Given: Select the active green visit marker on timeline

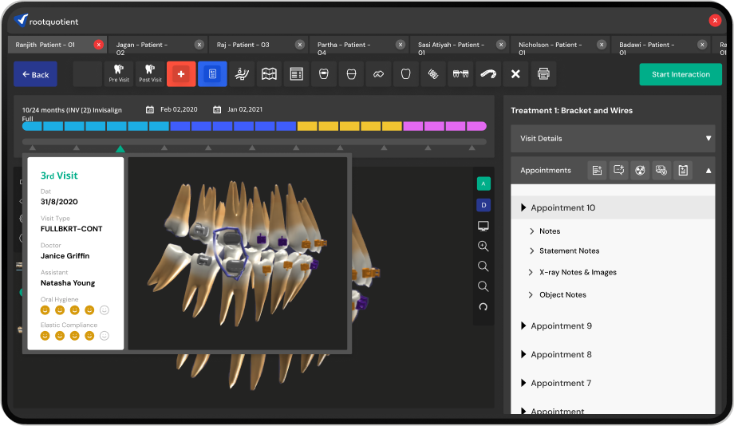Looking at the screenshot, I should tap(120, 148).
